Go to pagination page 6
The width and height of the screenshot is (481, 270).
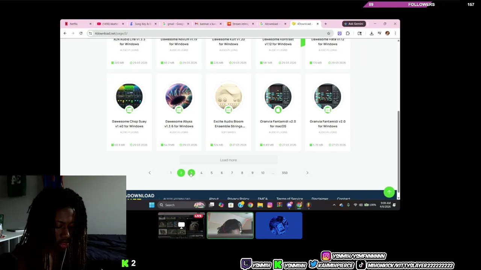tap(222, 173)
